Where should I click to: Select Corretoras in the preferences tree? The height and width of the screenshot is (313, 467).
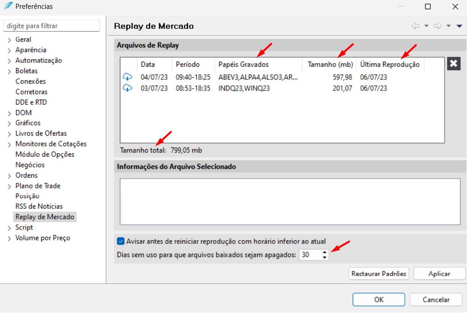tap(31, 92)
